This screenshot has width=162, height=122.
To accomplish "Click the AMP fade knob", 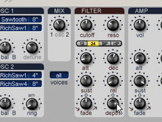I will point(140,103).
